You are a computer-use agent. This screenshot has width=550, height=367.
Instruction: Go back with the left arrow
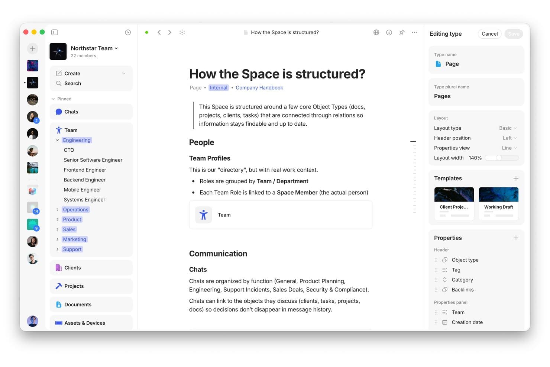coord(159,32)
